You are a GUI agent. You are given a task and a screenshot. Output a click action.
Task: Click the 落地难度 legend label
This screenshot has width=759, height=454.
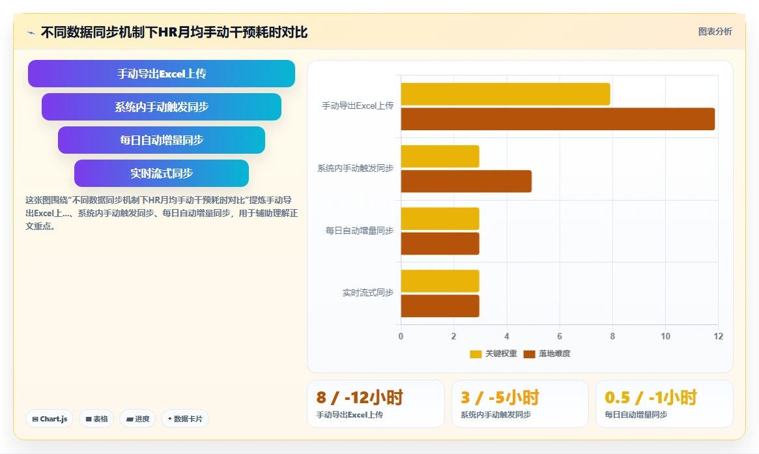[554, 354]
